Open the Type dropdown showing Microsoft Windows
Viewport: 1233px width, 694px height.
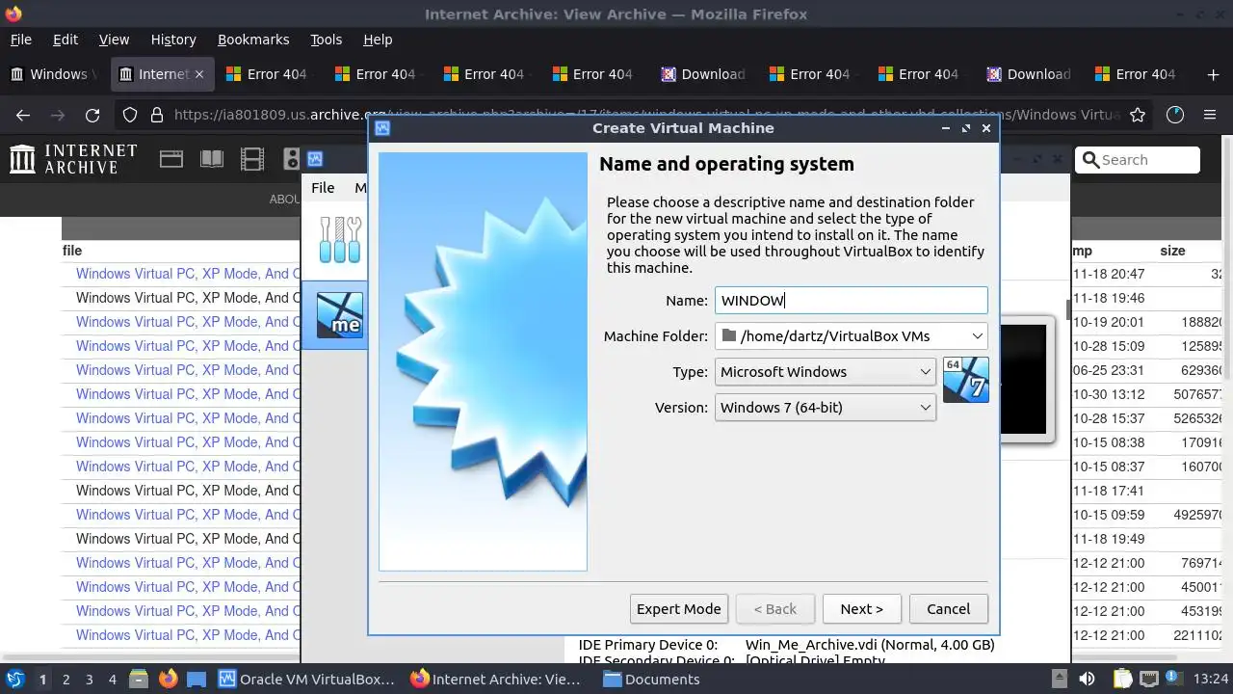826,372
